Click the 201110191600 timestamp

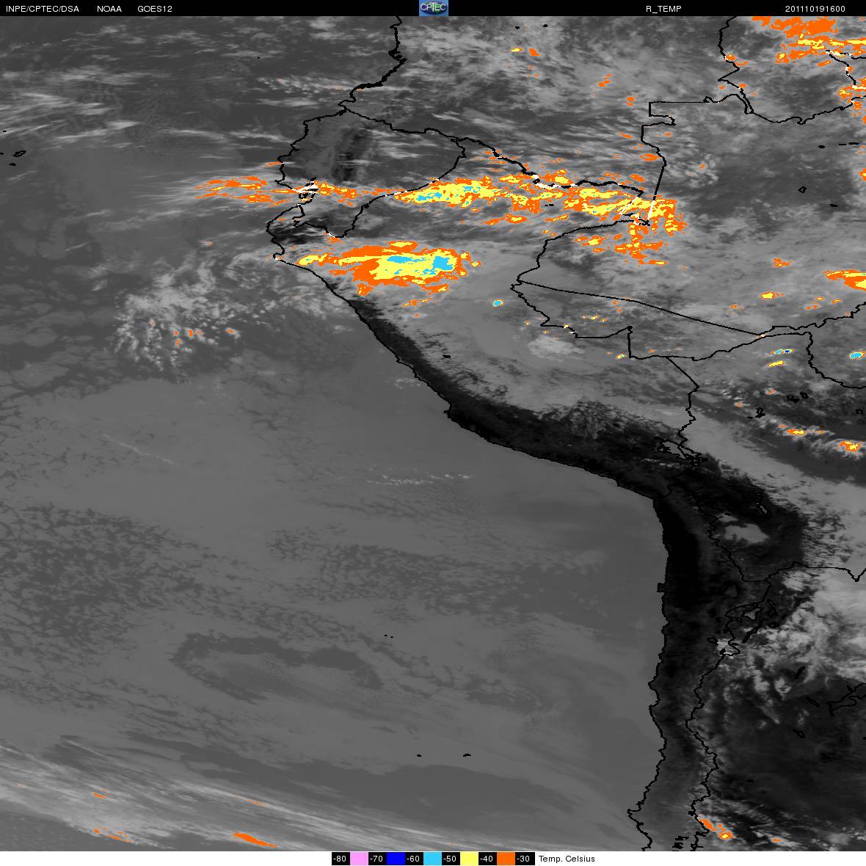815,9
